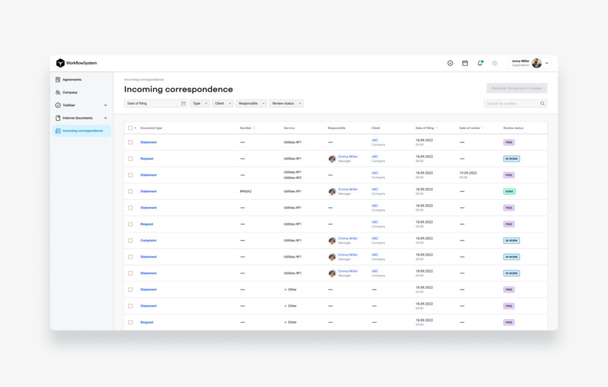
Task: Select checkbox for the DONE status row
Action: pos(130,192)
